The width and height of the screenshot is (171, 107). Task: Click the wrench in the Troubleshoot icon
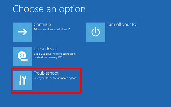pos(24,80)
